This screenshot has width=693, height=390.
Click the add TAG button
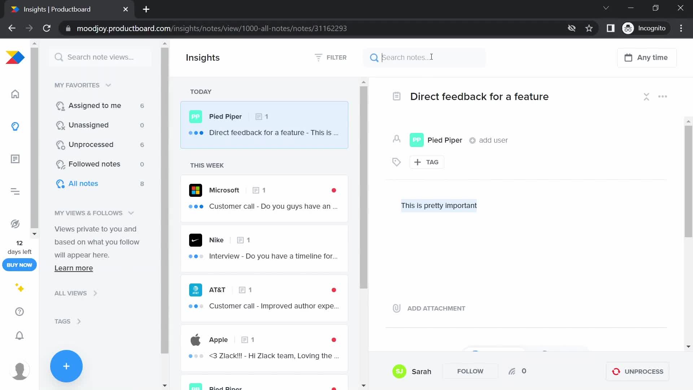click(427, 162)
